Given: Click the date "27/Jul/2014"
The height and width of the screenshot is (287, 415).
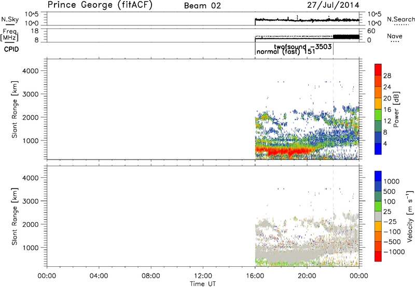Looking at the screenshot, I should tap(333, 5).
